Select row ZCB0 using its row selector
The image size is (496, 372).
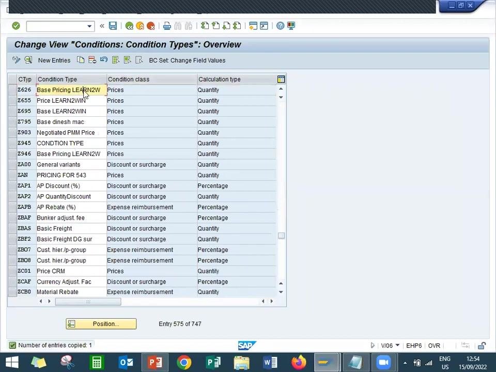point(12,291)
